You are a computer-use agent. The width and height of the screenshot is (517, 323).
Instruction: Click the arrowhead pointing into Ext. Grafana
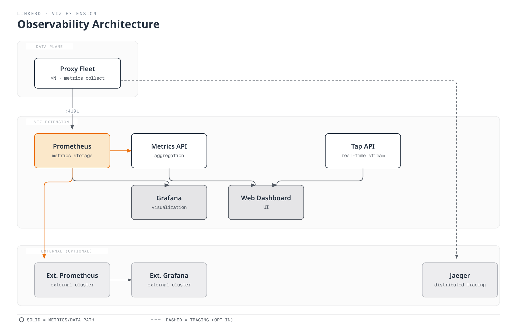130,280
